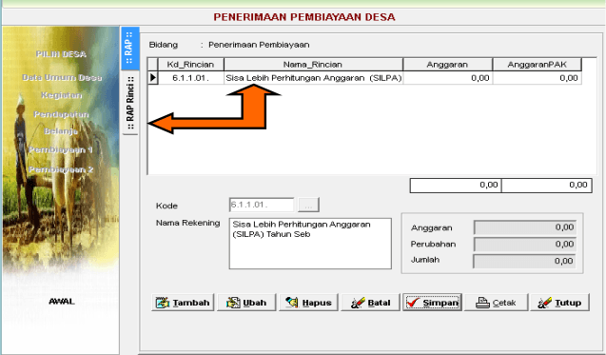Click the Perubahan amount field
606x355 pixels.
pos(525,245)
